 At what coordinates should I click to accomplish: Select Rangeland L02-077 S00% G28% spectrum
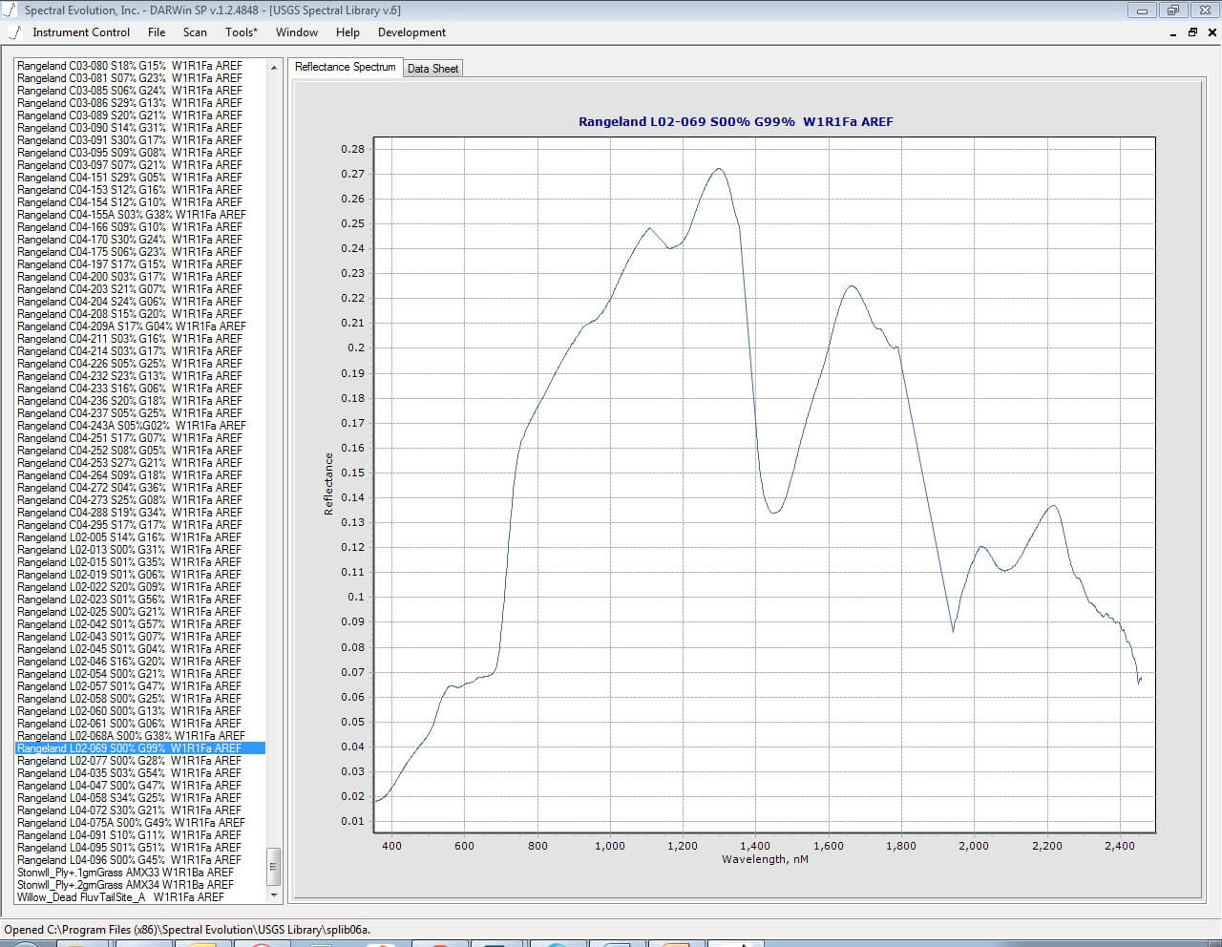pos(130,761)
